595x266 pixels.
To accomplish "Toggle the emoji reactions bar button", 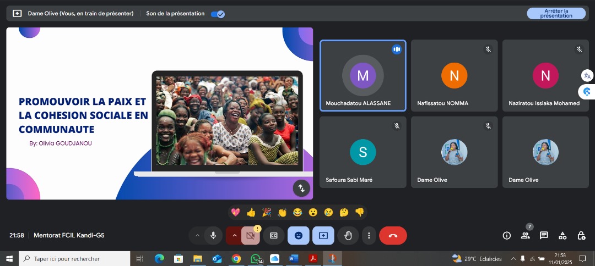I will tap(299, 236).
